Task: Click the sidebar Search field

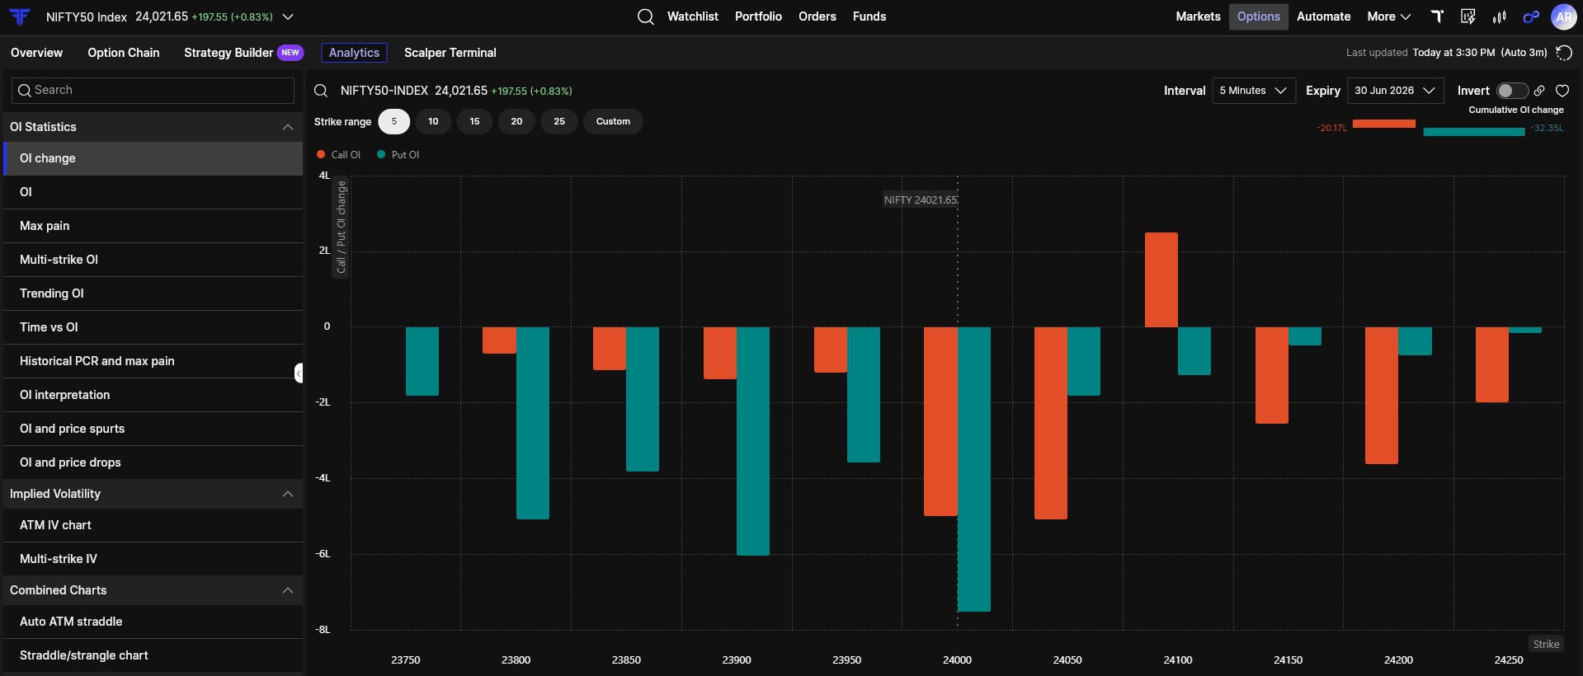Action: [x=153, y=91]
